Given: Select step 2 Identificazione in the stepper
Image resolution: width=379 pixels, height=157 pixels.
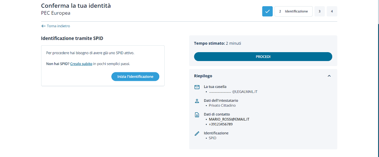Looking at the screenshot, I should point(293,11).
